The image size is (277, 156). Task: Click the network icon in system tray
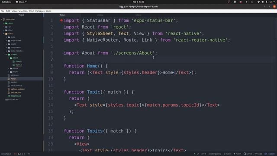pyautogui.click(x=259, y=2)
